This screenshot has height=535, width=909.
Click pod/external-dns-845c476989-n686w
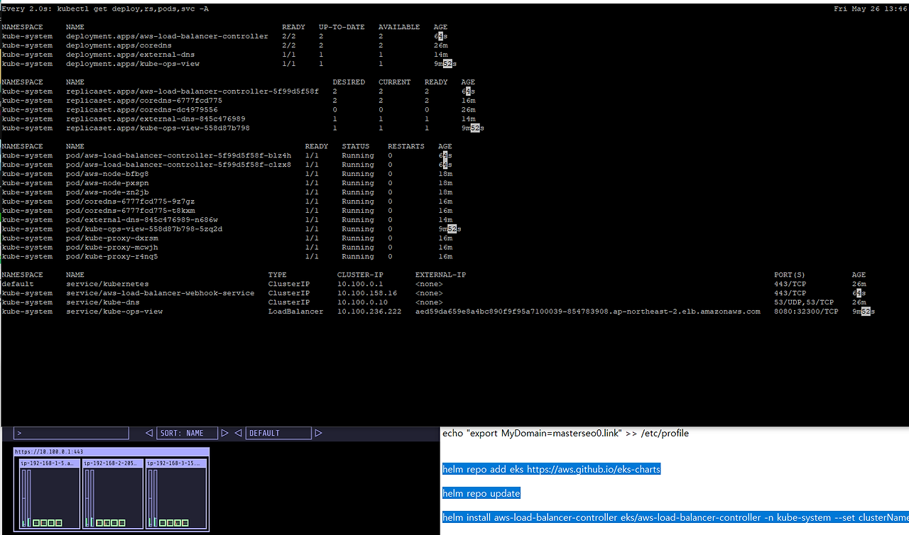coord(141,220)
